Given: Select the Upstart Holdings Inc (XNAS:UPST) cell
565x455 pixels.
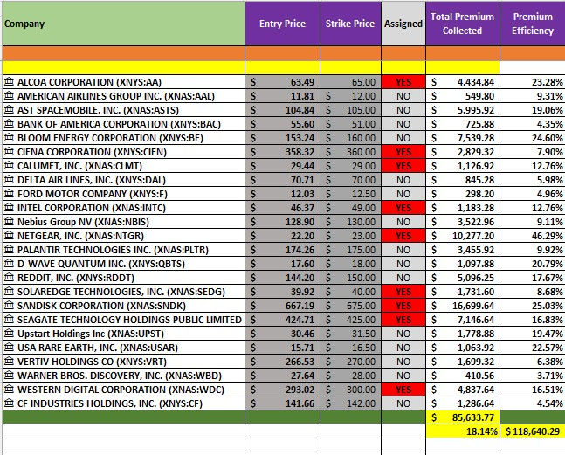Looking at the screenshot, I should [124, 334].
